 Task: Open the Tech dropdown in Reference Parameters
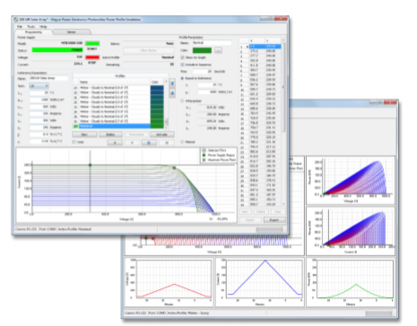point(39,86)
